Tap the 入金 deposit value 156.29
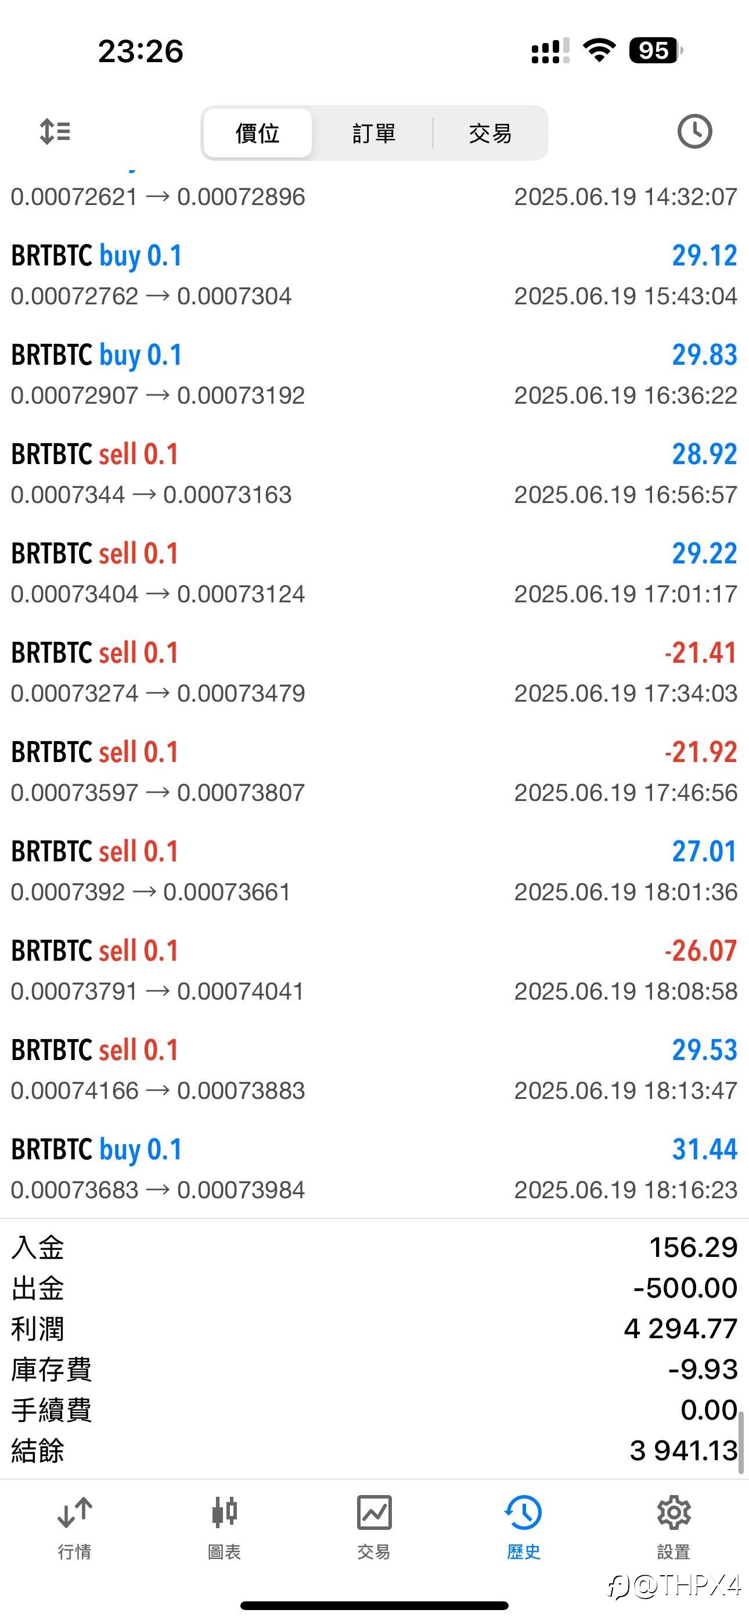The width and height of the screenshot is (749, 1624). (693, 1247)
